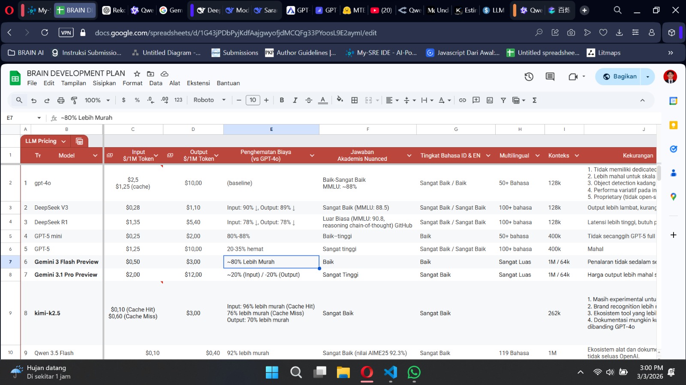This screenshot has height=385, width=686.
Task: Open the Roboto font dropdown
Action: tap(210, 100)
